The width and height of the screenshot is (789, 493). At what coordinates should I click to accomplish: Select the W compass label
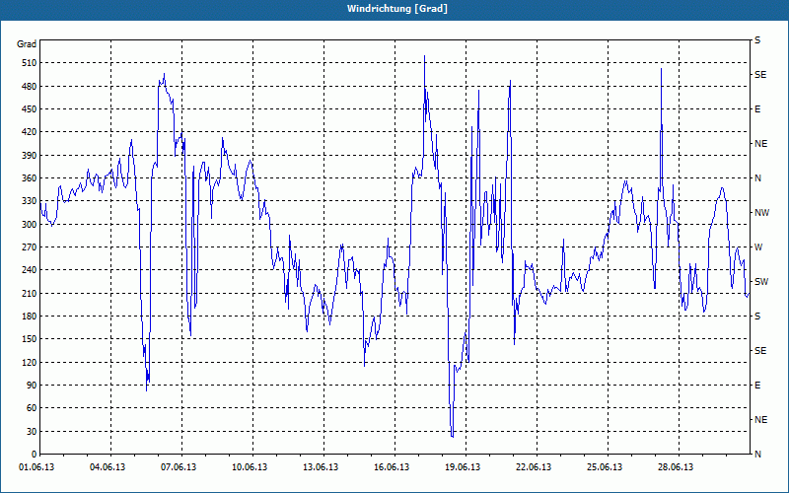[x=758, y=247]
